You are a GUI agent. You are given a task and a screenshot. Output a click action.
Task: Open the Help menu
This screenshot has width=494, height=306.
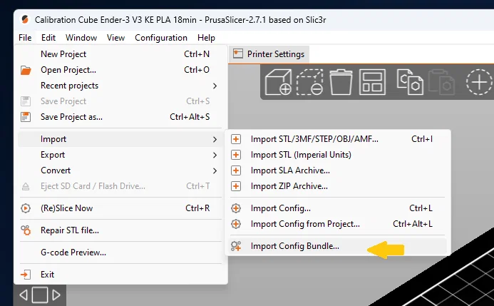[206, 38]
